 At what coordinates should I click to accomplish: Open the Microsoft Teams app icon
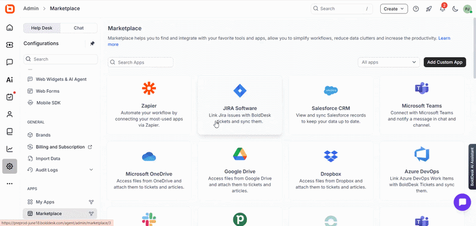[x=422, y=88]
